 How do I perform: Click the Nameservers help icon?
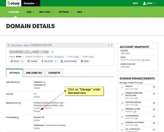20,103
